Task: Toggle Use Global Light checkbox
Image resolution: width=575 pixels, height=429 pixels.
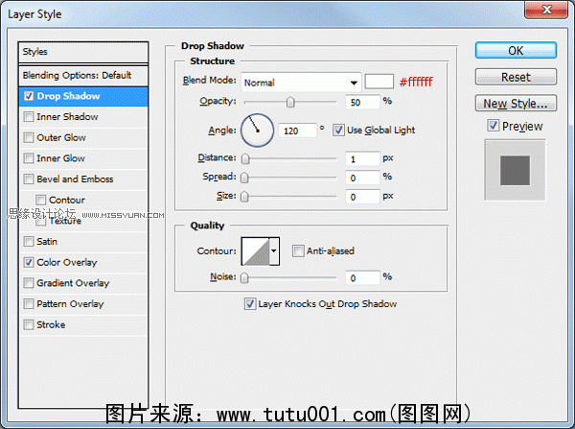Action: coord(338,131)
